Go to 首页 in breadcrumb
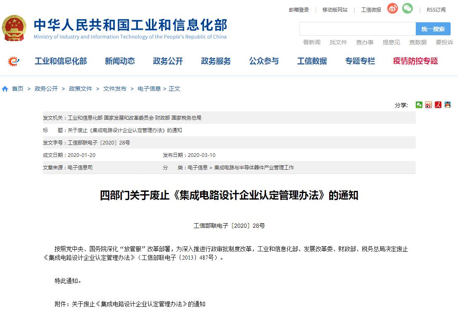 pos(17,89)
